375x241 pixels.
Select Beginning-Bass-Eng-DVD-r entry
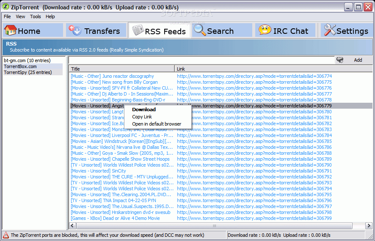[x=118, y=100]
